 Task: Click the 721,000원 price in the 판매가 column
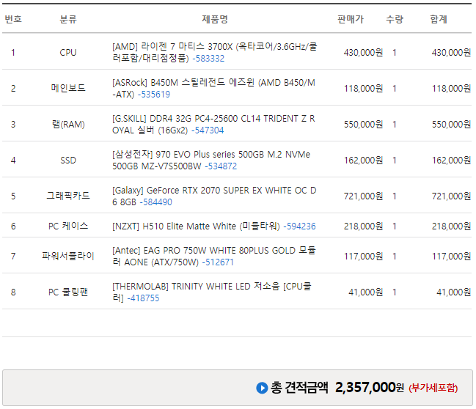[363, 196]
